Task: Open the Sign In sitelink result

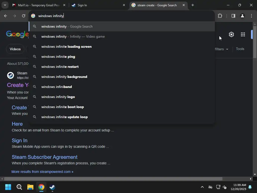Action: 20,140
